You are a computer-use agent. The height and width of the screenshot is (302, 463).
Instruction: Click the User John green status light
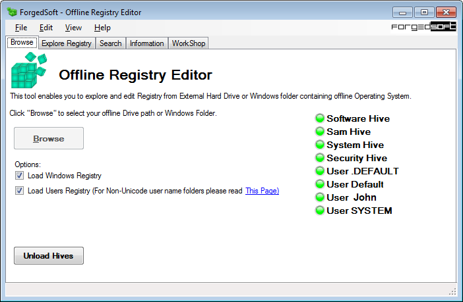point(320,197)
